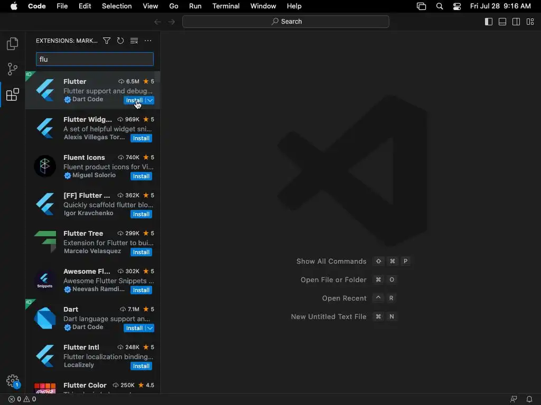This screenshot has height=405, width=541.
Task: Open Stage Manager icon in menu bar
Action: pyautogui.click(x=421, y=6)
